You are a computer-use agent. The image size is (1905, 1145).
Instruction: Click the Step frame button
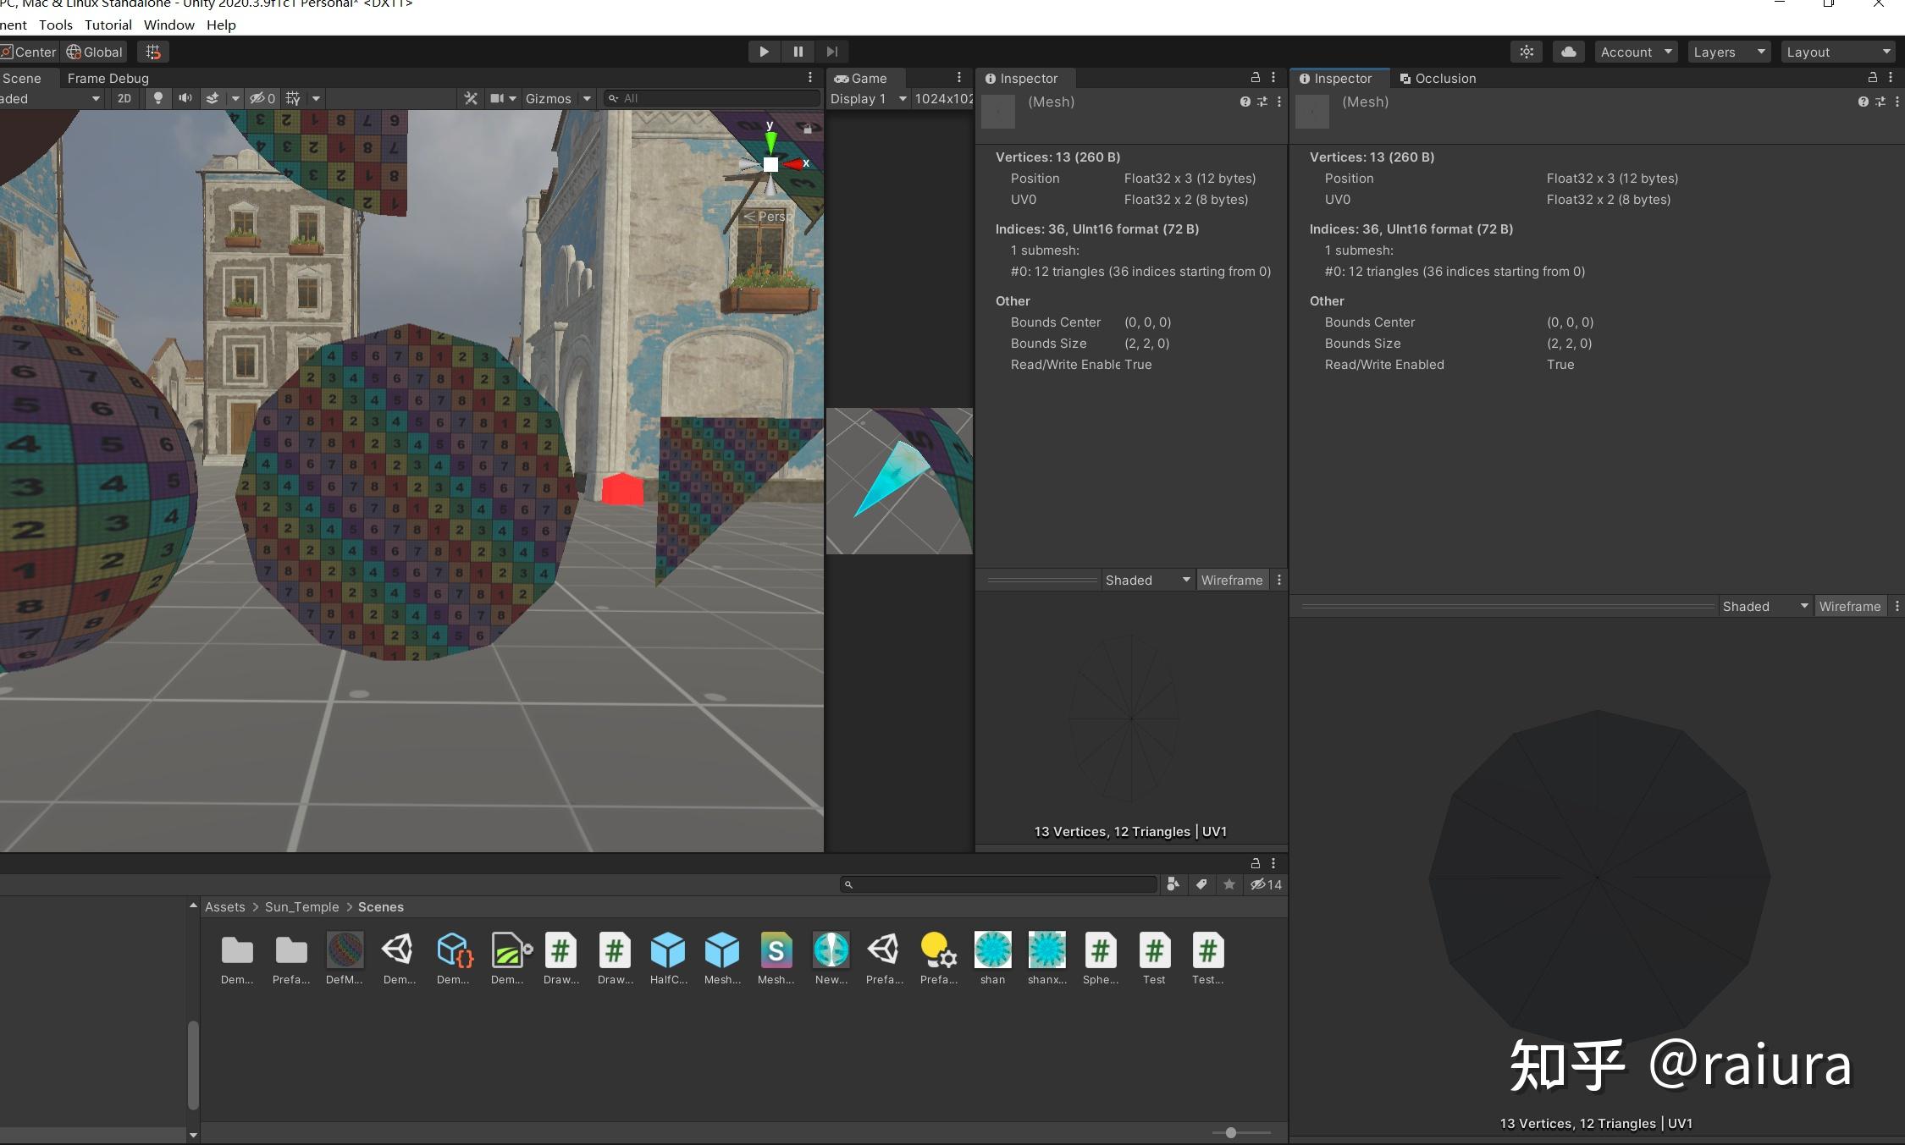click(831, 51)
